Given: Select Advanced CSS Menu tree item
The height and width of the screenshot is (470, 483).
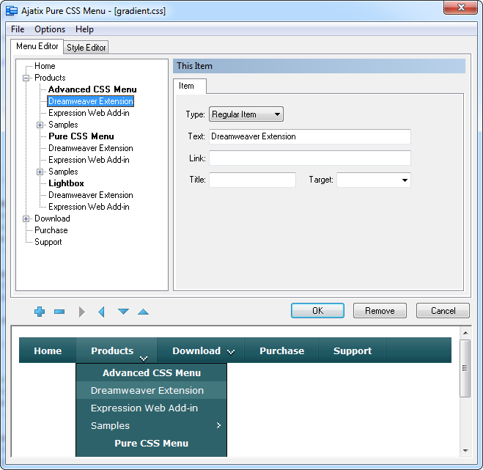Looking at the screenshot, I should pos(92,89).
